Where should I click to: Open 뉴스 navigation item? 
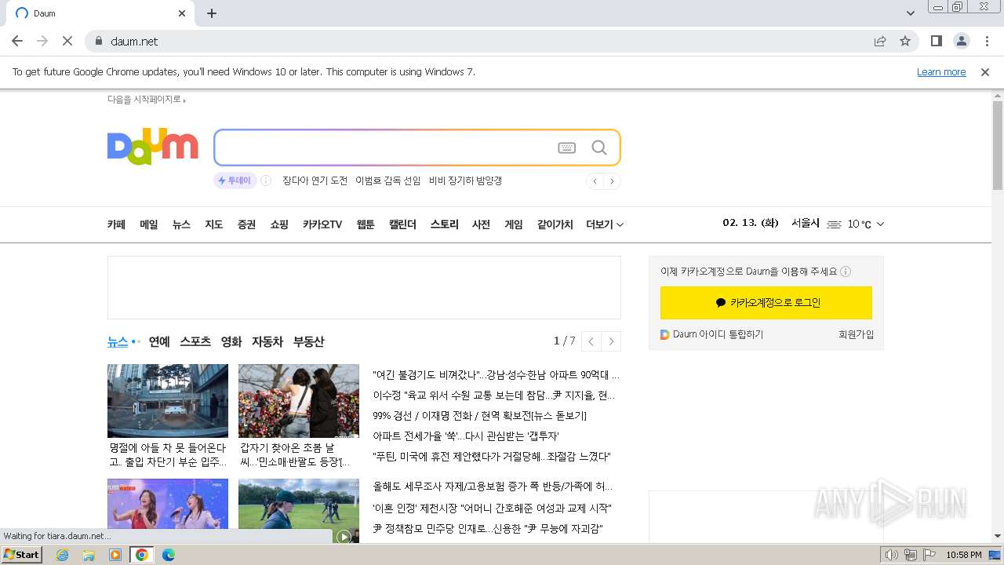tap(181, 224)
